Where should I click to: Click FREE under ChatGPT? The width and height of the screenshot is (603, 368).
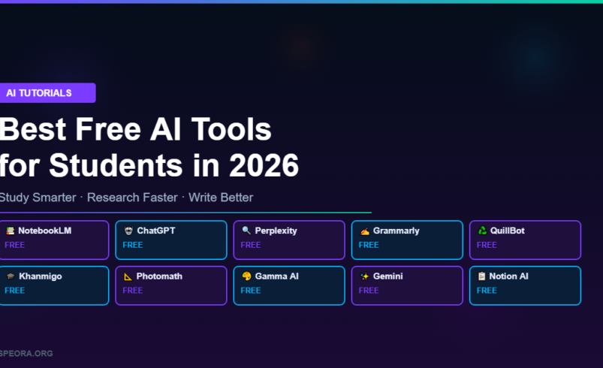tap(133, 245)
